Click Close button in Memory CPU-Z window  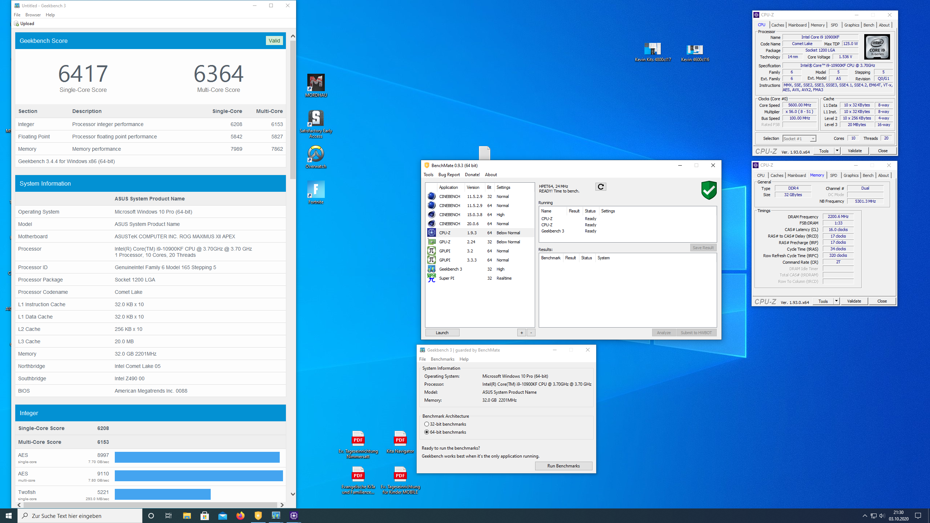(x=882, y=301)
